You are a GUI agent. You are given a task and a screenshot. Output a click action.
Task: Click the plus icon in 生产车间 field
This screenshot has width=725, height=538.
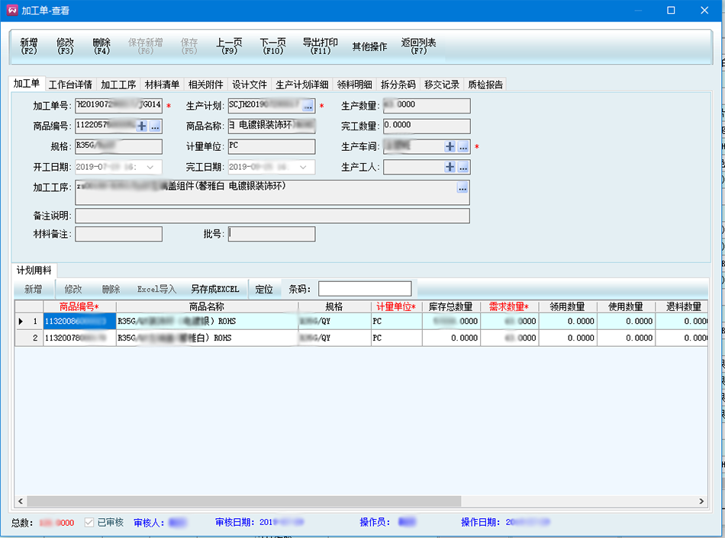[x=449, y=147]
